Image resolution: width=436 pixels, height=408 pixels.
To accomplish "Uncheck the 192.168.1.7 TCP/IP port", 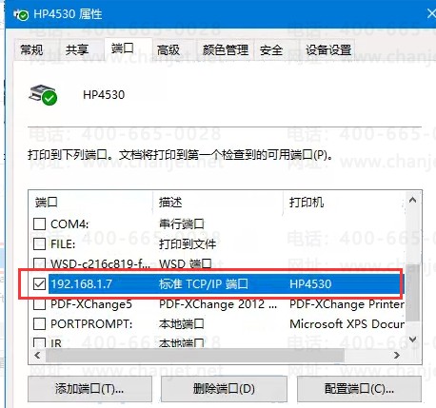I will tap(39, 283).
